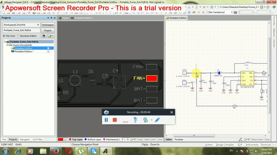Click the schematic highlight pen icon
This screenshot has width=277, height=155.
[x=240, y=139]
